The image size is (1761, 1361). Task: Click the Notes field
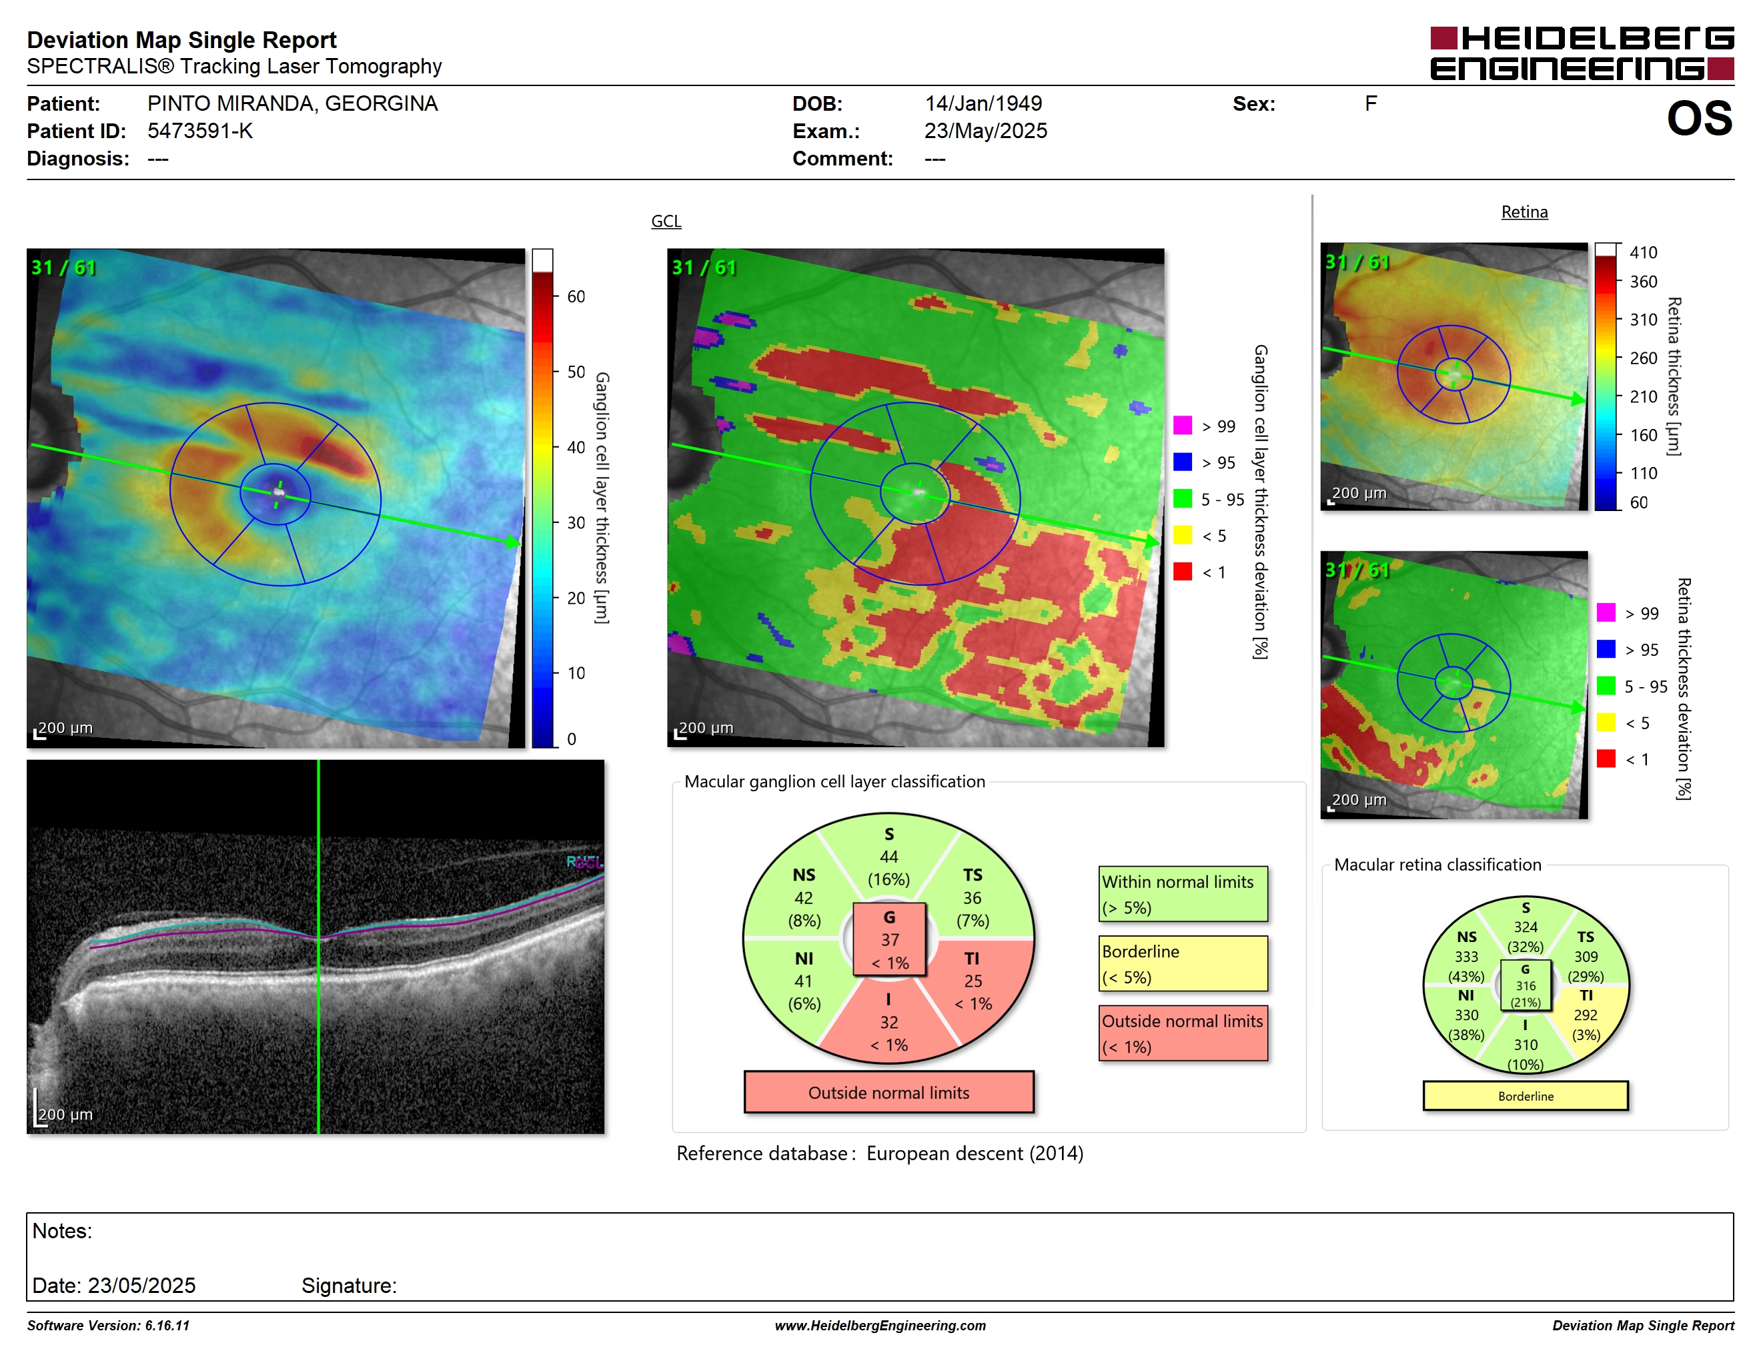880,1256
